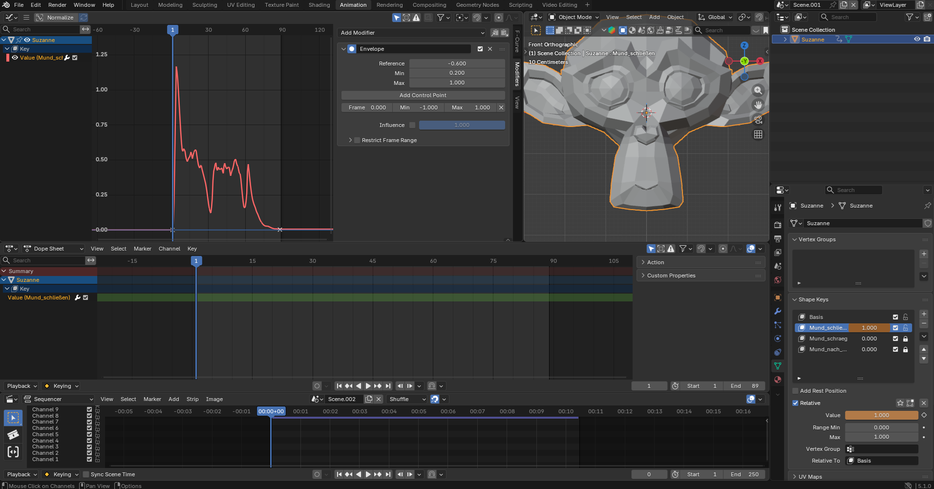This screenshot has height=489, width=934.
Task: Click the Mund_schließen shape key value slider
Action: tap(869, 328)
